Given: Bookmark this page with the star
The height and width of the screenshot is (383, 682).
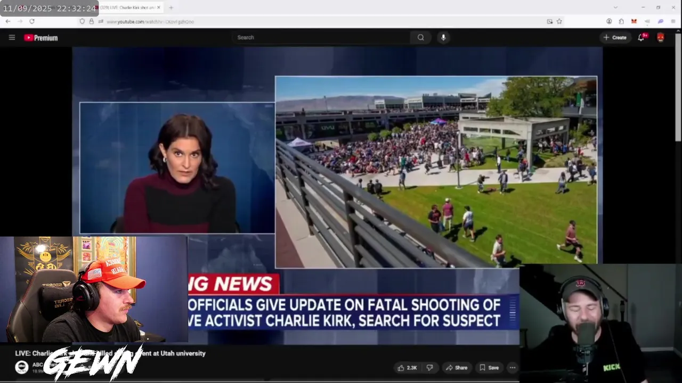Looking at the screenshot, I should point(559,21).
